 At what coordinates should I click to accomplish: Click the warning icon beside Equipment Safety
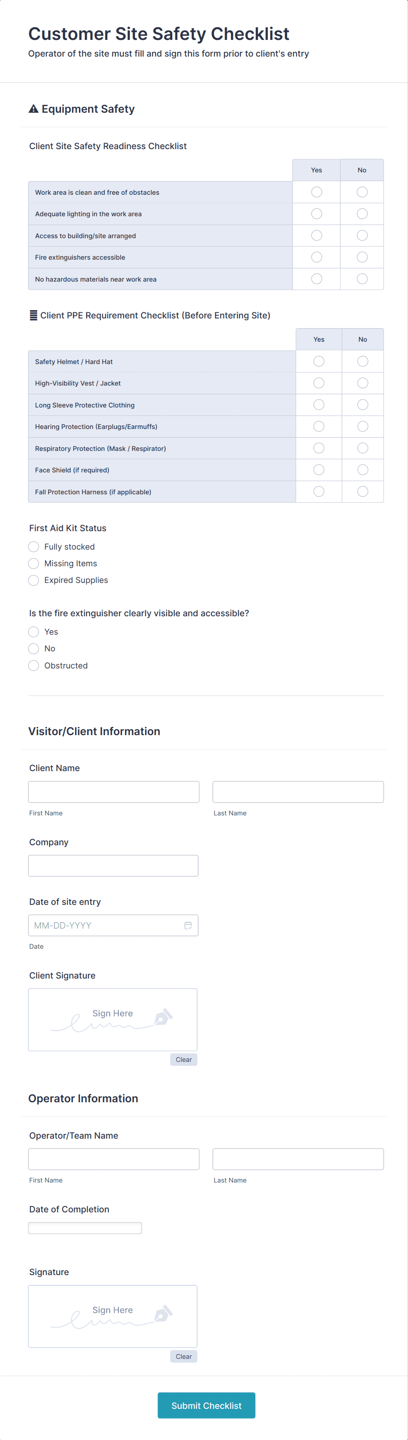tap(33, 109)
